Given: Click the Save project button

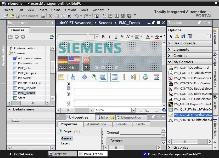Looking at the screenshot, I should click(x=27, y=16).
